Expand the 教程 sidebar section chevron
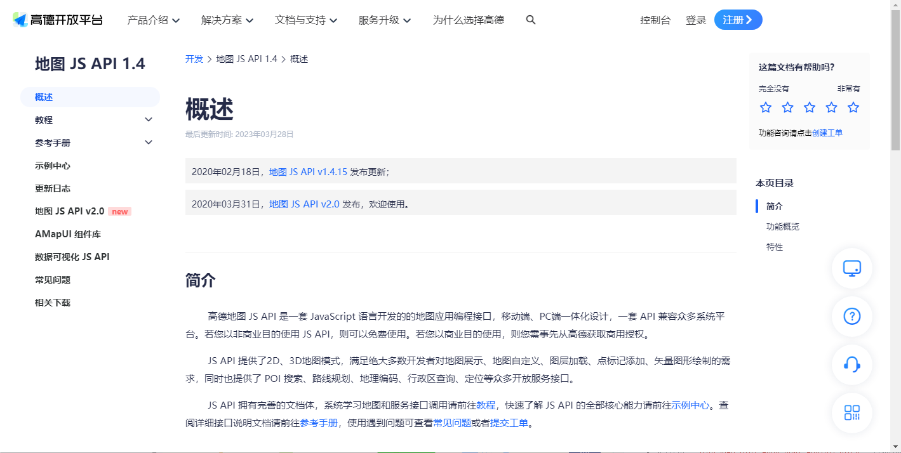Viewport: 901px width, 453px height. [x=149, y=120]
